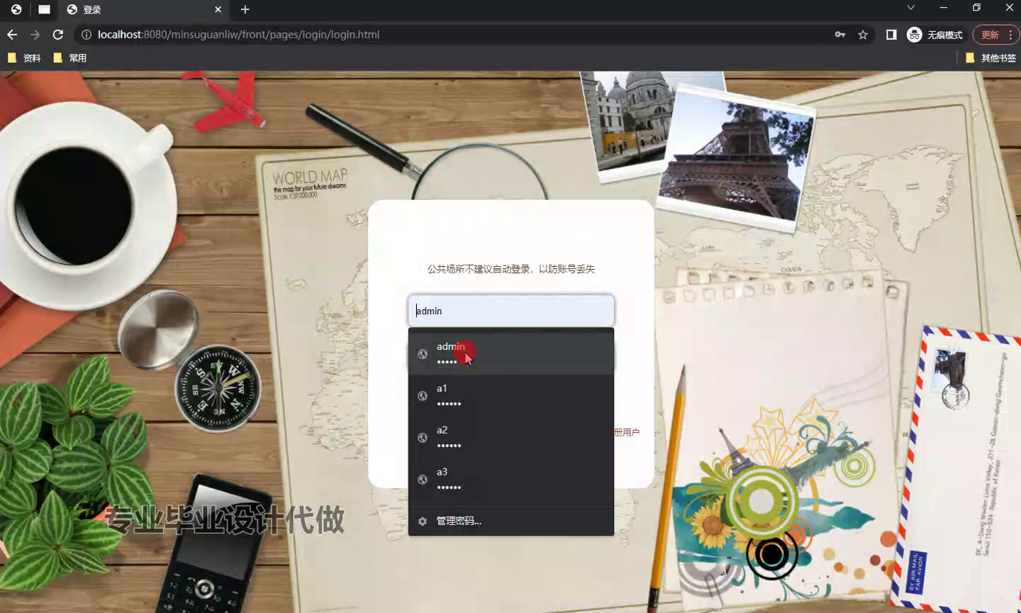Screen dimensions: 1021x613
Task: Click the partially hidden 注册用户 link
Action: tap(627, 432)
